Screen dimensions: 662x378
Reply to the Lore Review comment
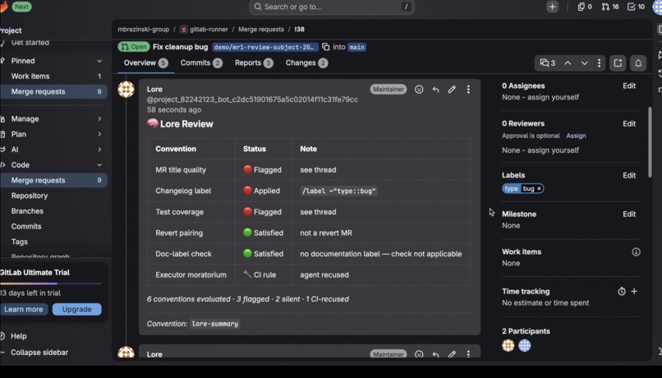(435, 89)
